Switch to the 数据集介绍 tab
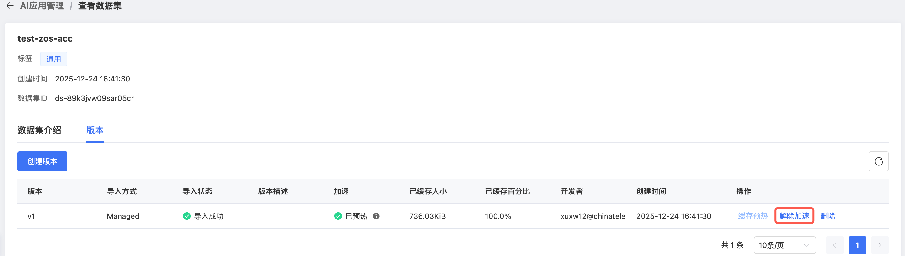This screenshot has width=905, height=256. pos(39,130)
